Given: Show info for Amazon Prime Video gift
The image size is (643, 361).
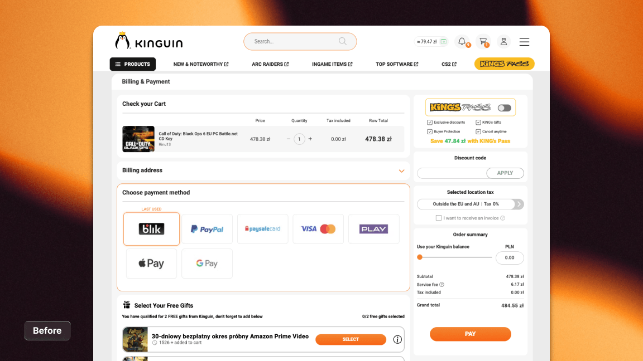Looking at the screenshot, I should pos(397,339).
